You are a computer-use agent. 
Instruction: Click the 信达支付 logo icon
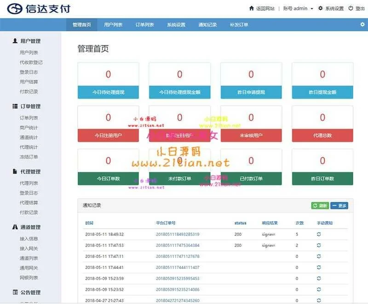click(15, 8)
